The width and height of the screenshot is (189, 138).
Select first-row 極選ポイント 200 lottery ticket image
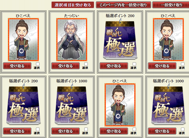(120, 40)
